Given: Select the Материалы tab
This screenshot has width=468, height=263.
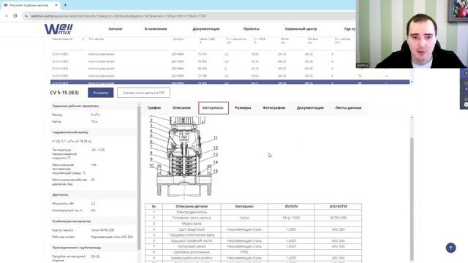Looking at the screenshot, I should [213, 108].
